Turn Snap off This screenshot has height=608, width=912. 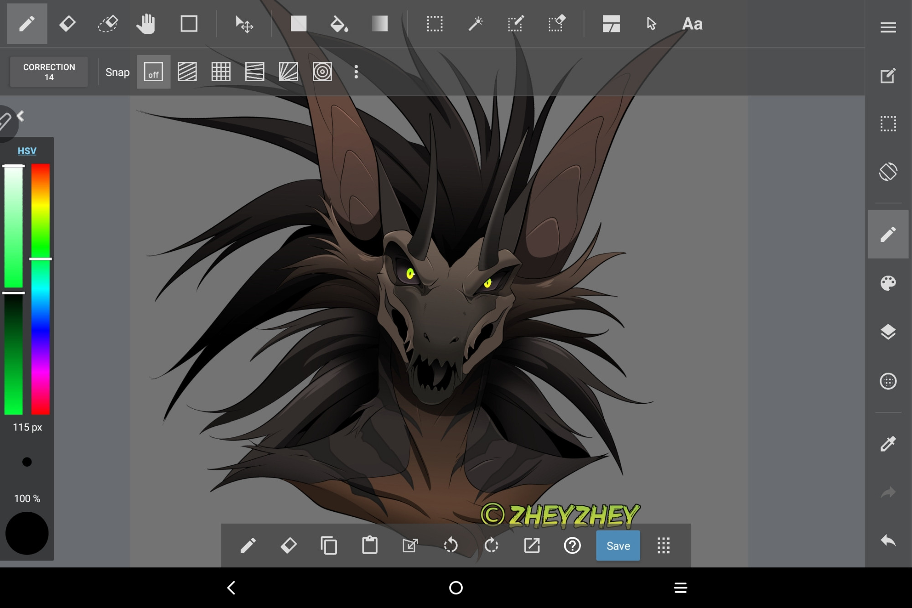[154, 72]
